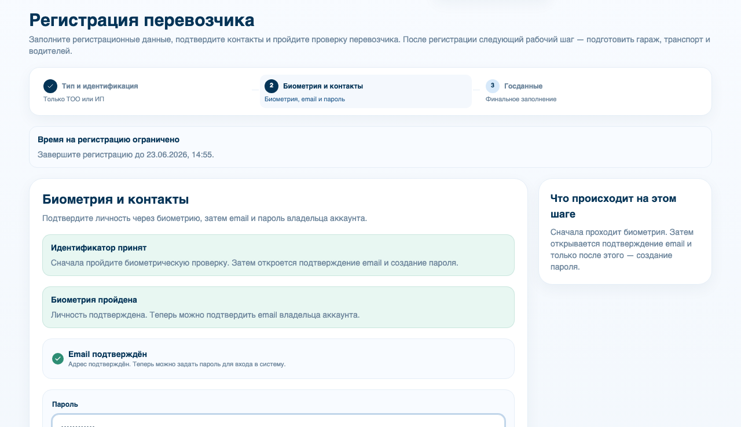Click the deadline text Завершите регистрацию до 23.06.2026
Image resolution: width=741 pixels, height=427 pixels.
(126, 154)
